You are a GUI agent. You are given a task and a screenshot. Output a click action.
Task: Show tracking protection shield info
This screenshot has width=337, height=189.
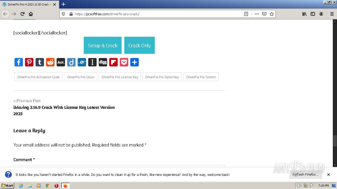coord(63,14)
